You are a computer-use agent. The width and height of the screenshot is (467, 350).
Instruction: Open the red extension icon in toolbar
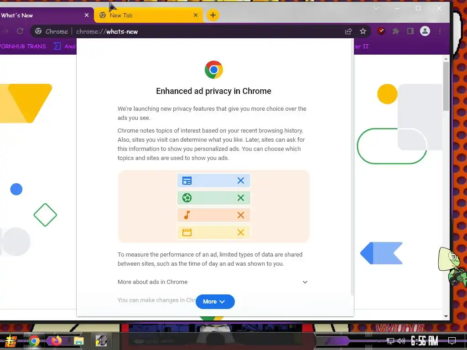pos(381,31)
